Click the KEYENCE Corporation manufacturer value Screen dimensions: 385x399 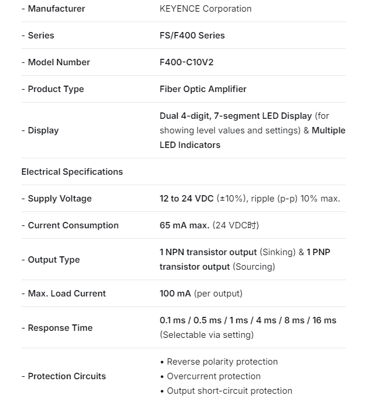[205, 9]
